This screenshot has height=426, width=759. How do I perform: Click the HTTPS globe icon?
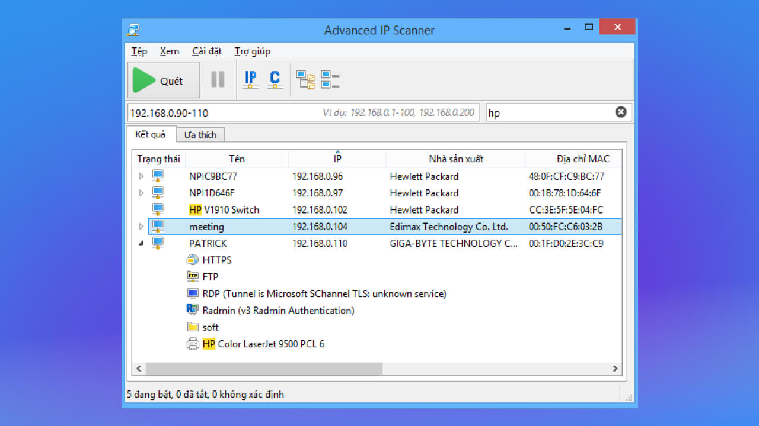[x=193, y=260]
